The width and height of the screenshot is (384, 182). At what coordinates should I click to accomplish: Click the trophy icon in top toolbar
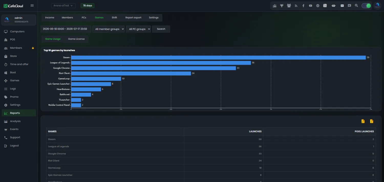coord(282,6)
